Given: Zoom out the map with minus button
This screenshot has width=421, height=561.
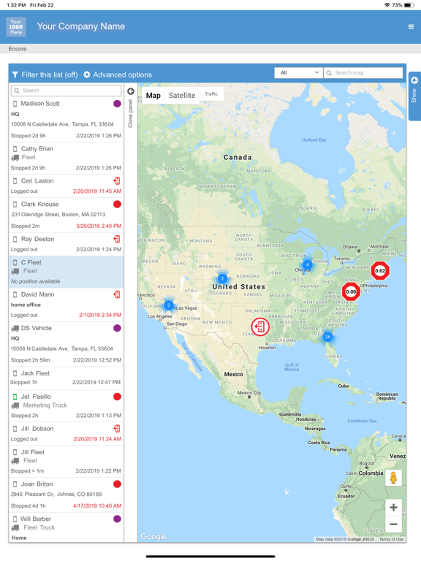Looking at the screenshot, I should click(x=393, y=524).
